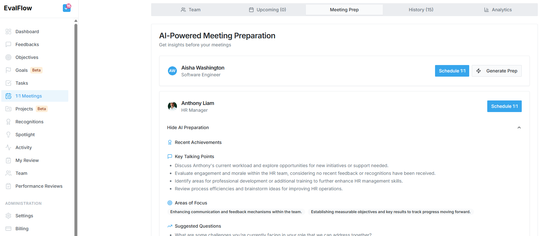
Task: Open the Goals section
Action: 35,70
